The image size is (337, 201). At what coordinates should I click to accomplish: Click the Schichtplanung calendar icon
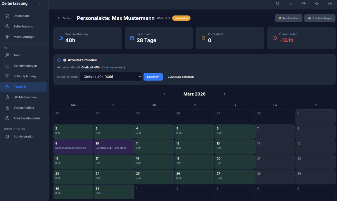[7, 76]
